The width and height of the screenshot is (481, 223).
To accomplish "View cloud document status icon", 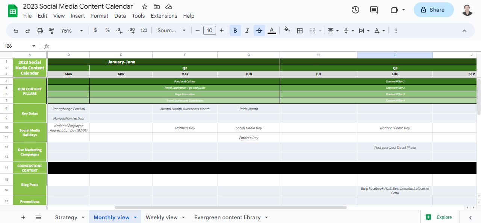I will click(x=169, y=7).
